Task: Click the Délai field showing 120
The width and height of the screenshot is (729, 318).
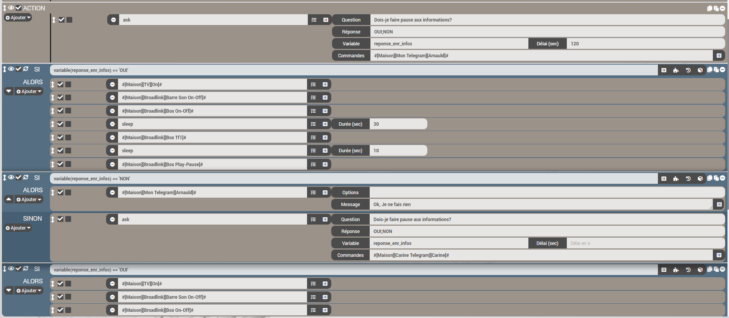Action: pyautogui.click(x=646, y=43)
